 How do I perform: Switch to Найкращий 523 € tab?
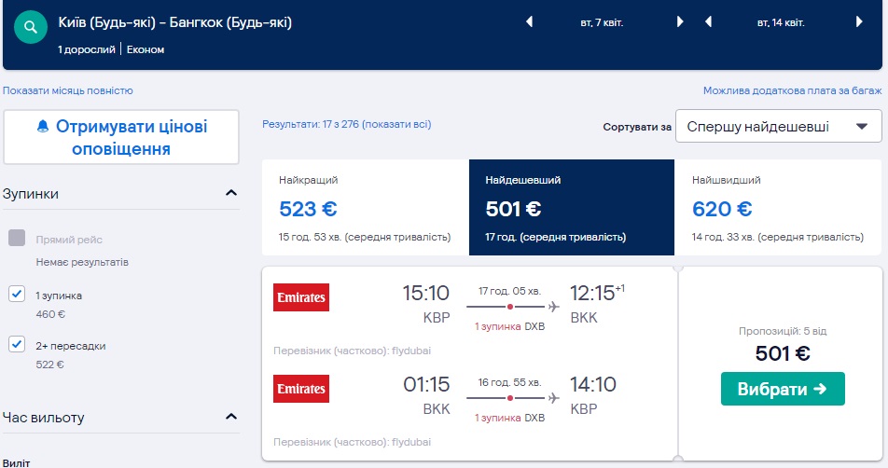365,207
